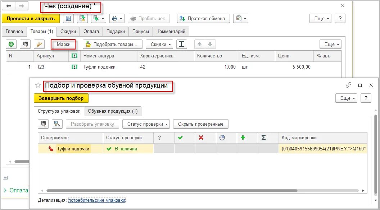This screenshot has height=210, width=380.
Task: Open the create-based-on dropdown icon
Action: tap(99, 18)
